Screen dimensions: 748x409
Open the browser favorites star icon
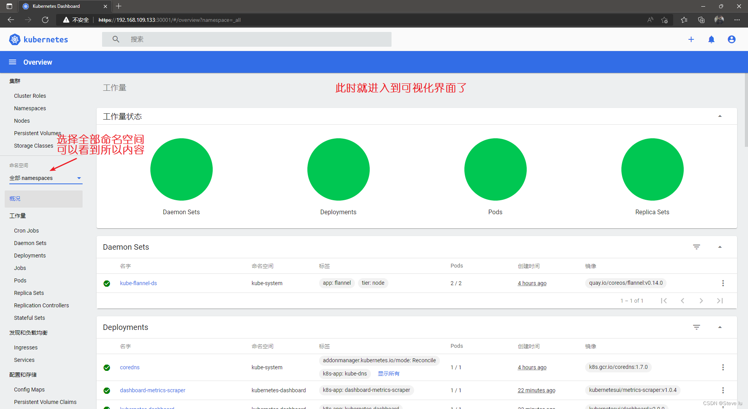pos(684,20)
